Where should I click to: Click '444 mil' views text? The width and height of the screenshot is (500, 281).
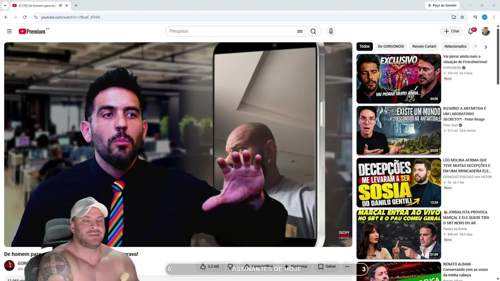point(453,235)
